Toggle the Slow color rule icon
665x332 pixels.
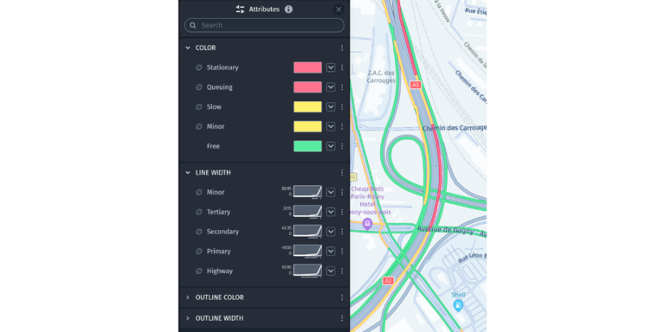[x=199, y=107]
